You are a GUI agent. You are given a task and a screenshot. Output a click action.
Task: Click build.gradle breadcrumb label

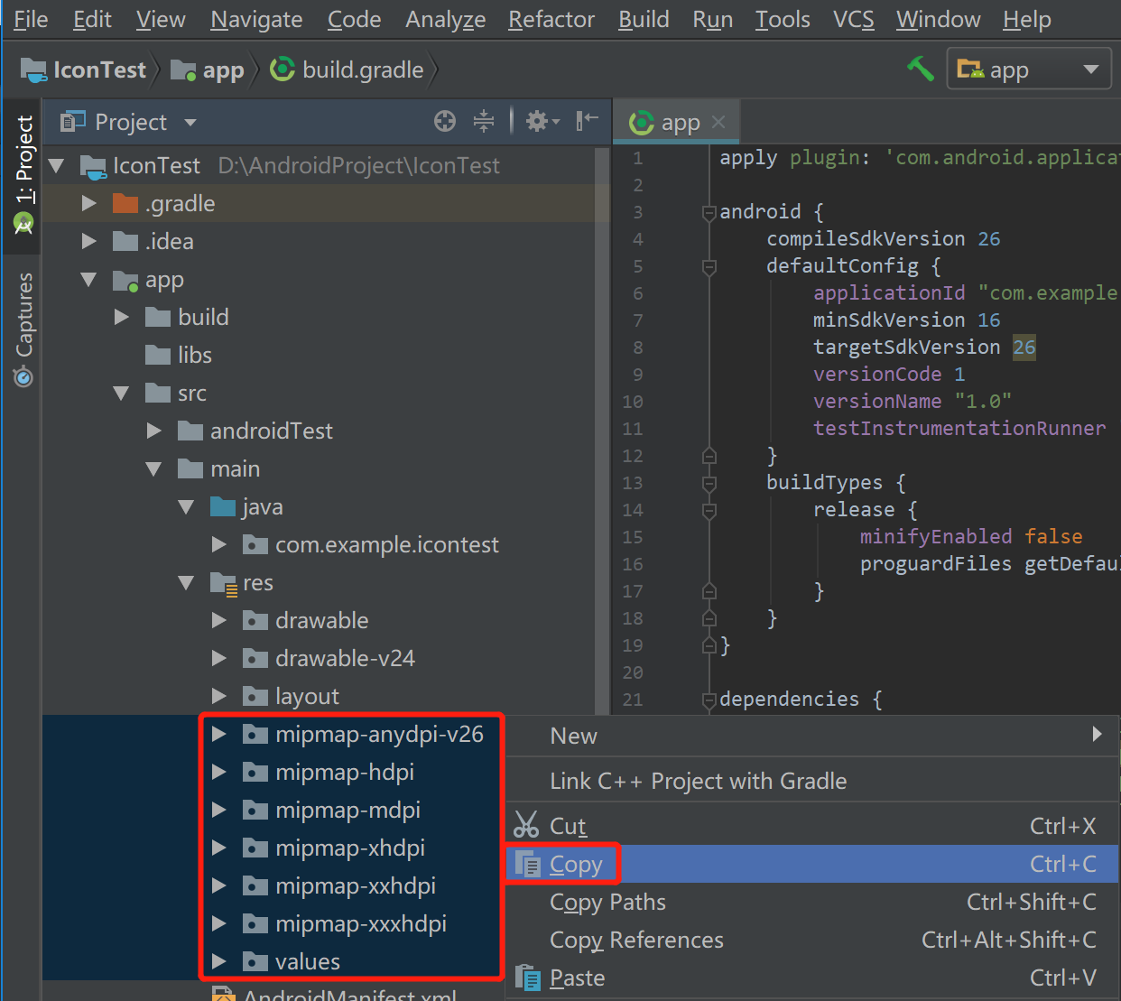pyautogui.click(x=363, y=70)
